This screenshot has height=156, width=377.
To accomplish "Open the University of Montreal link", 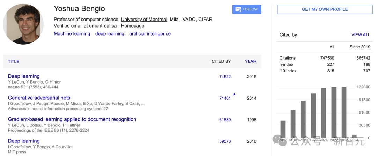I will coord(144,19).
